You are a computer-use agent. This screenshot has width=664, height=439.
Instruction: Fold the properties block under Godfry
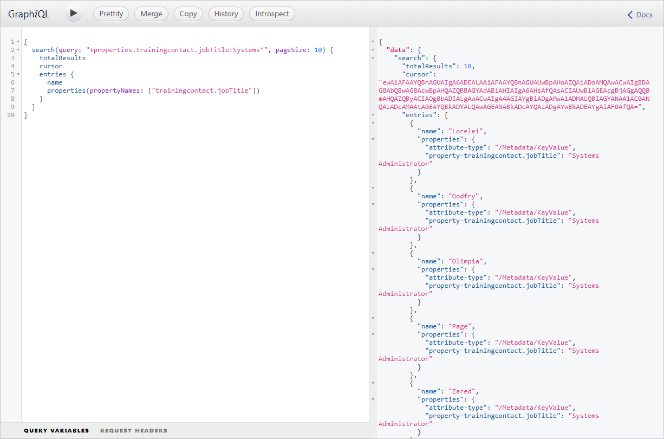(373, 204)
